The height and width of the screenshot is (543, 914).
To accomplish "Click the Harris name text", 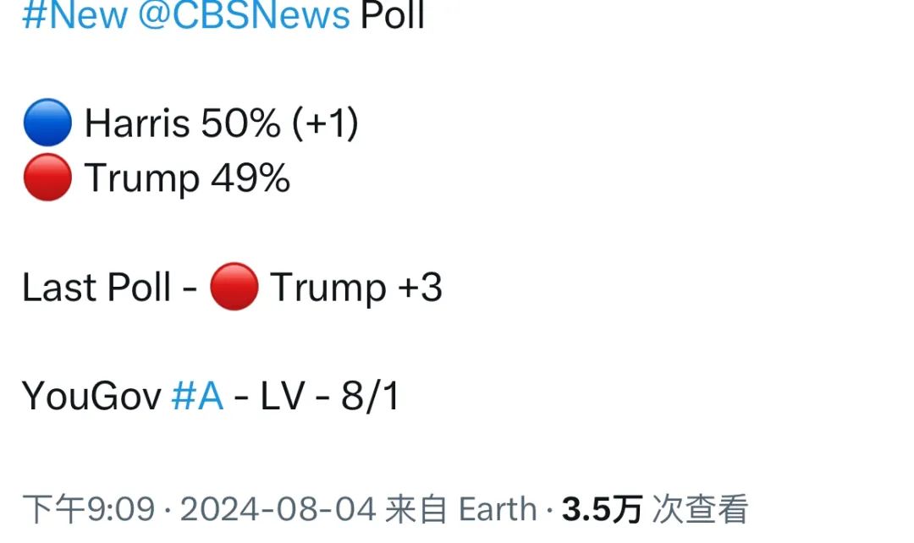I will [x=138, y=123].
